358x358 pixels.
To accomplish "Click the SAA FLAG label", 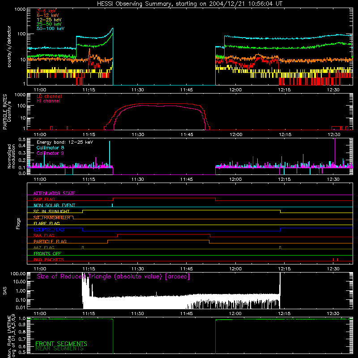I will click(x=44, y=236).
